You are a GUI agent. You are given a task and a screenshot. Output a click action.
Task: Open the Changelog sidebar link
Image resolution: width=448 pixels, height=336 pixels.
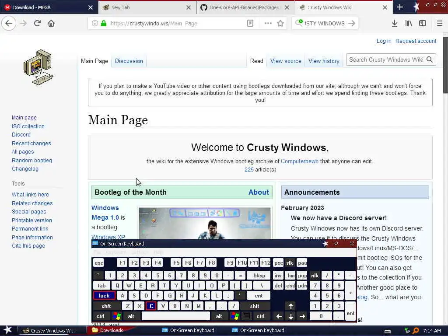click(x=25, y=168)
